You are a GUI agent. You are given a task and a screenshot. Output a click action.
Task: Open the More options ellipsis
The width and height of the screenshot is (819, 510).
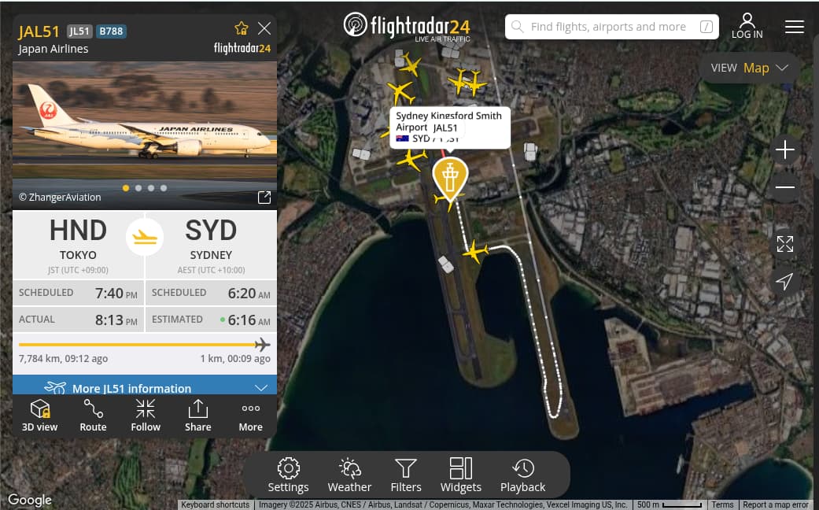pos(250,415)
